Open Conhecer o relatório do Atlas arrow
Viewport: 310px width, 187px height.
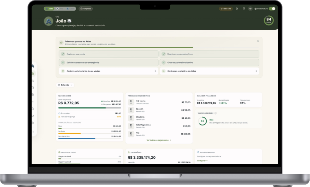click(x=256, y=71)
